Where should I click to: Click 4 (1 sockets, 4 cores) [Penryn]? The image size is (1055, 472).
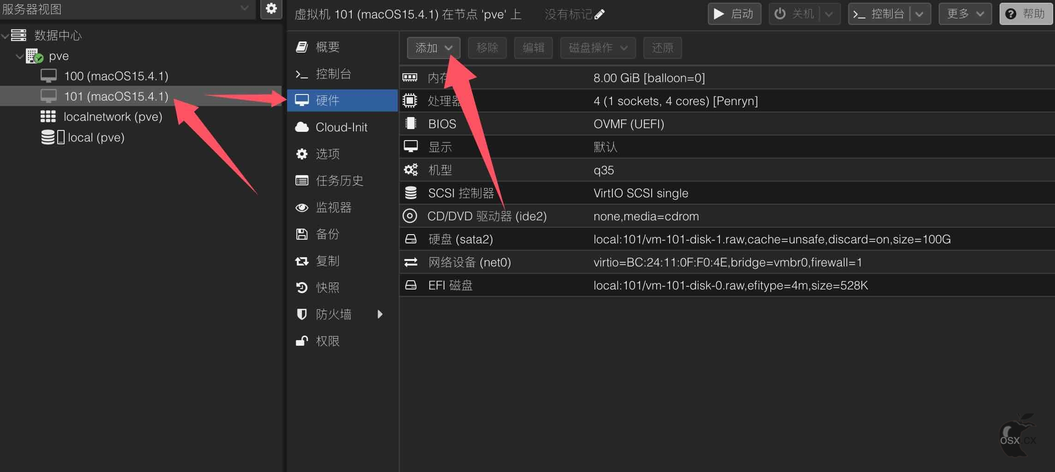click(676, 101)
